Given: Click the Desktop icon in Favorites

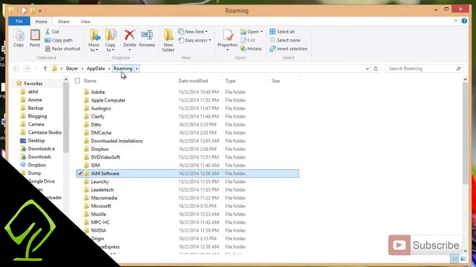Looking at the screenshot, I should click(x=23, y=141).
